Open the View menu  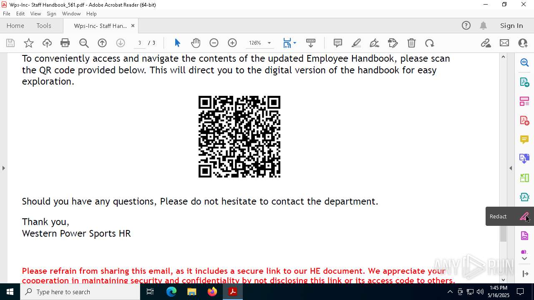[35, 14]
